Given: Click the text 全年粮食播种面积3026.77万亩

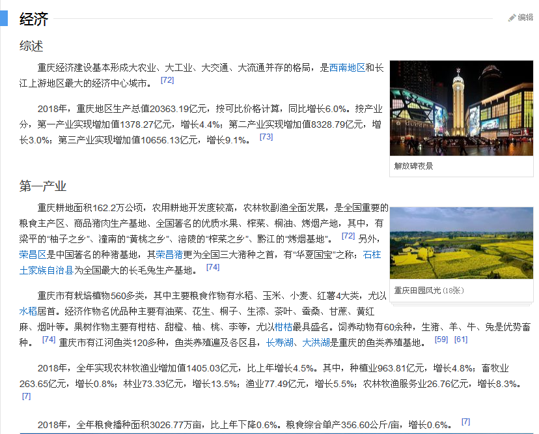Looking at the screenshot, I should tap(139, 425).
